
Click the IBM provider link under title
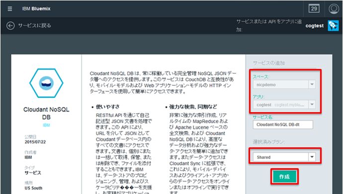46,125
